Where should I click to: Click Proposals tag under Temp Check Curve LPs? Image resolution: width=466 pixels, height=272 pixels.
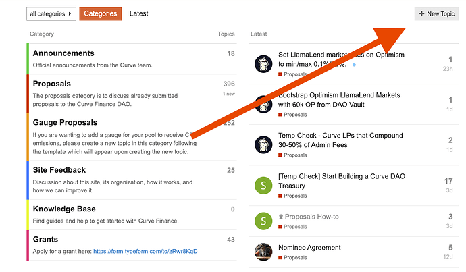pyautogui.click(x=292, y=155)
